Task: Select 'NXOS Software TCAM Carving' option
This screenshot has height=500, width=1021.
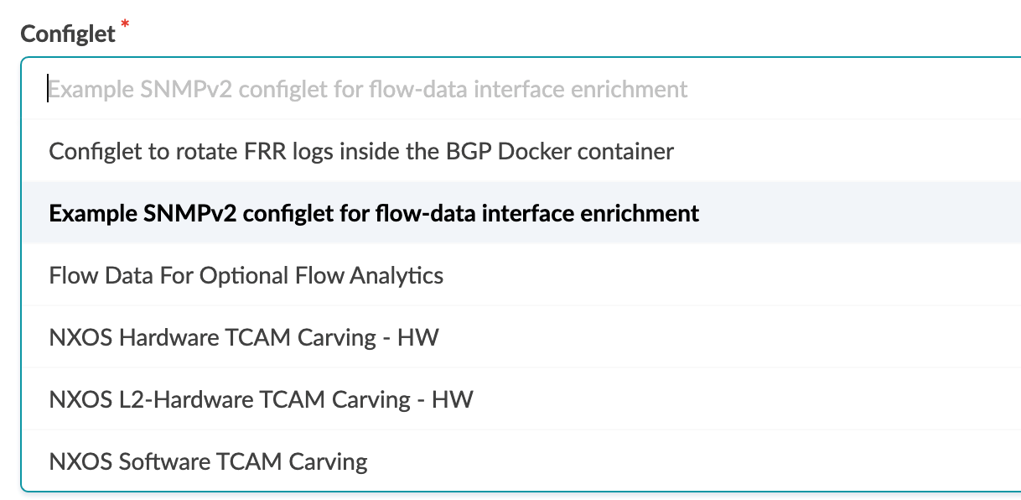Action: tap(209, 461)
